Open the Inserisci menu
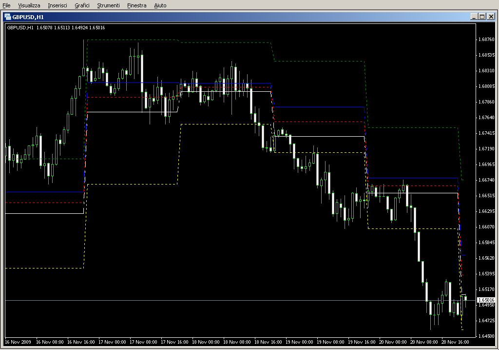 [x=58, y=5]
